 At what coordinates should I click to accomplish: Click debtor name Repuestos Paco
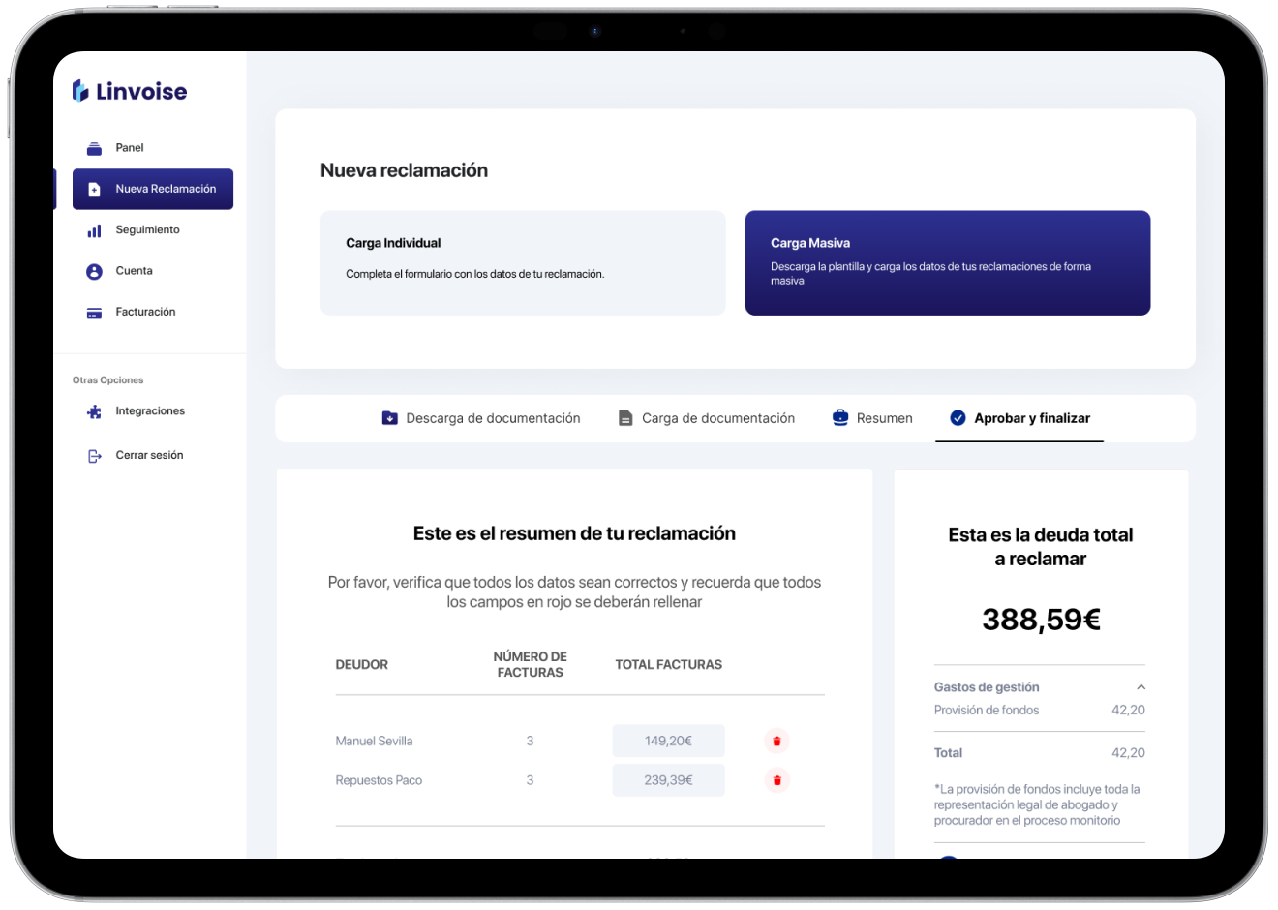(x=379, y=780)
